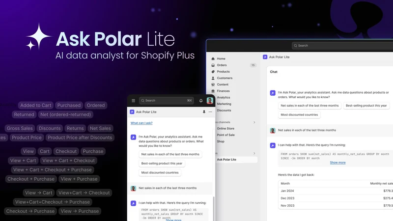Open the hamburger menu in mobile panel

click(x=133, y=101)
